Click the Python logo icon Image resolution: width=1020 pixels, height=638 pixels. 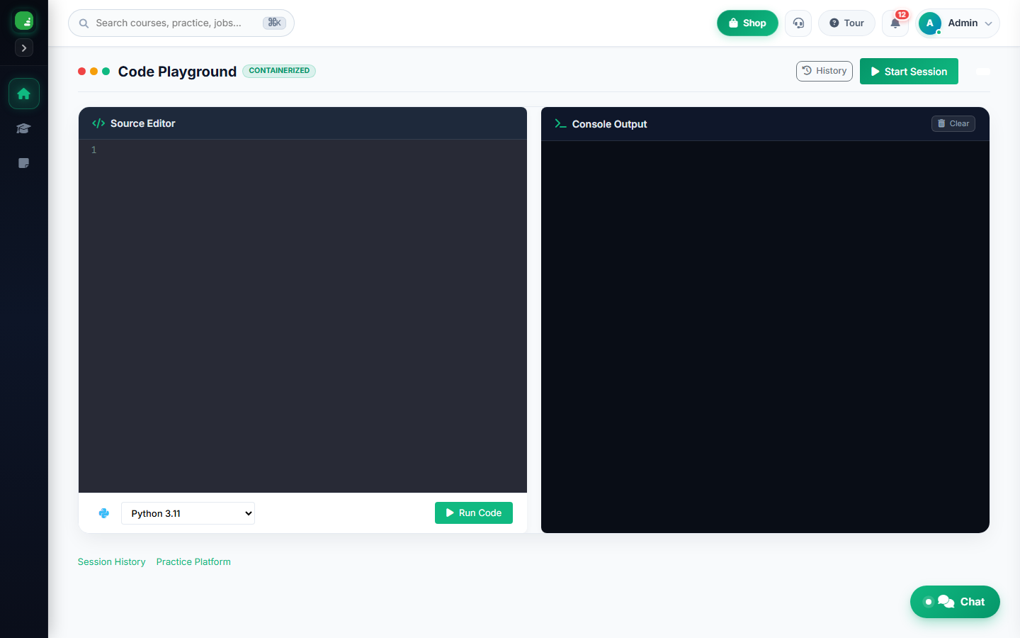coord(104,513)
